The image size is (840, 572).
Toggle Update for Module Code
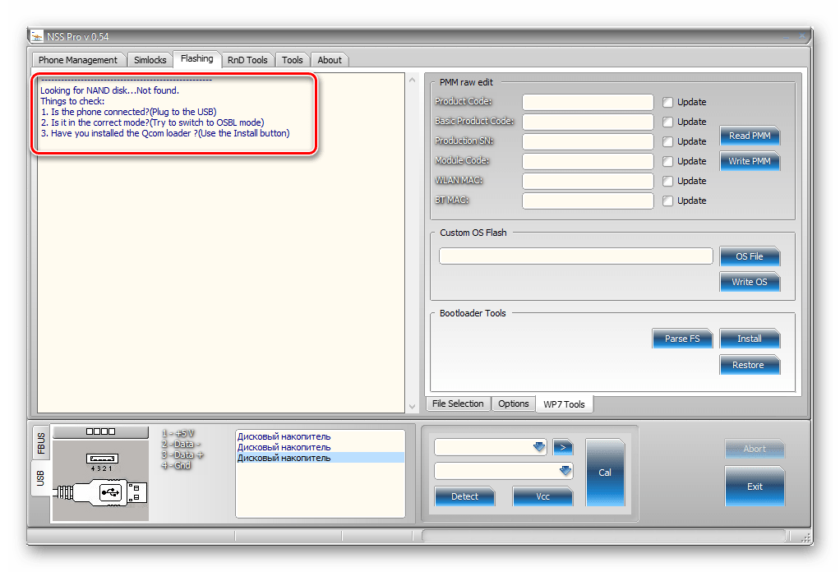667,161
